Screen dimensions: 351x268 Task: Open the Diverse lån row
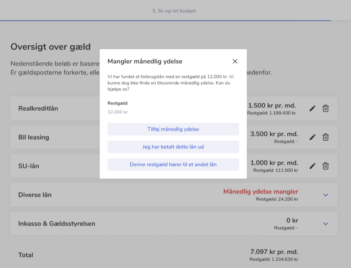35,195
